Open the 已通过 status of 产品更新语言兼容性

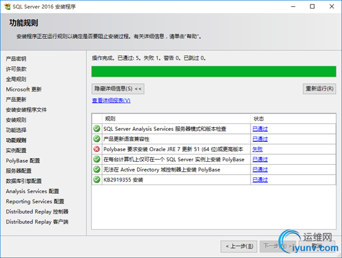click(260, 139)
